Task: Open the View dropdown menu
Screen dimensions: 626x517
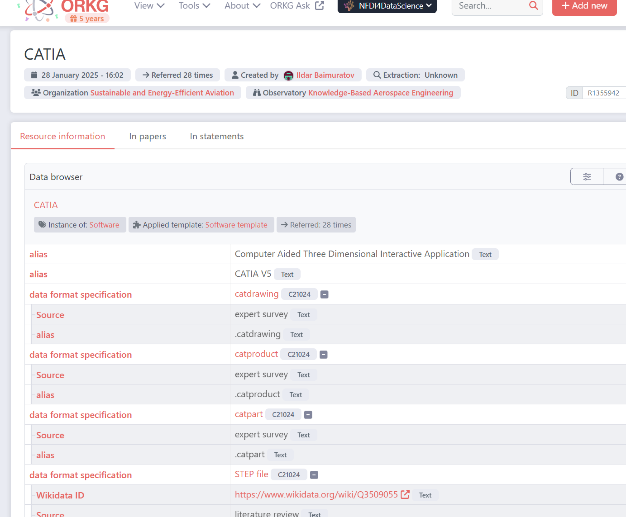Action: [149, 6]
